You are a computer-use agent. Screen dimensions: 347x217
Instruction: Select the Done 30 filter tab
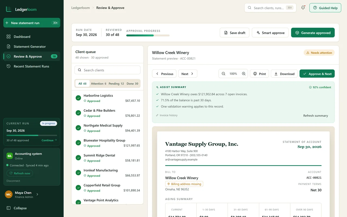pos(133,84)
